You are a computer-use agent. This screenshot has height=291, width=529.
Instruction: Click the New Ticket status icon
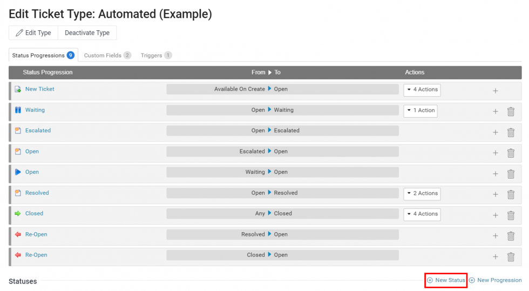[18, 89]
